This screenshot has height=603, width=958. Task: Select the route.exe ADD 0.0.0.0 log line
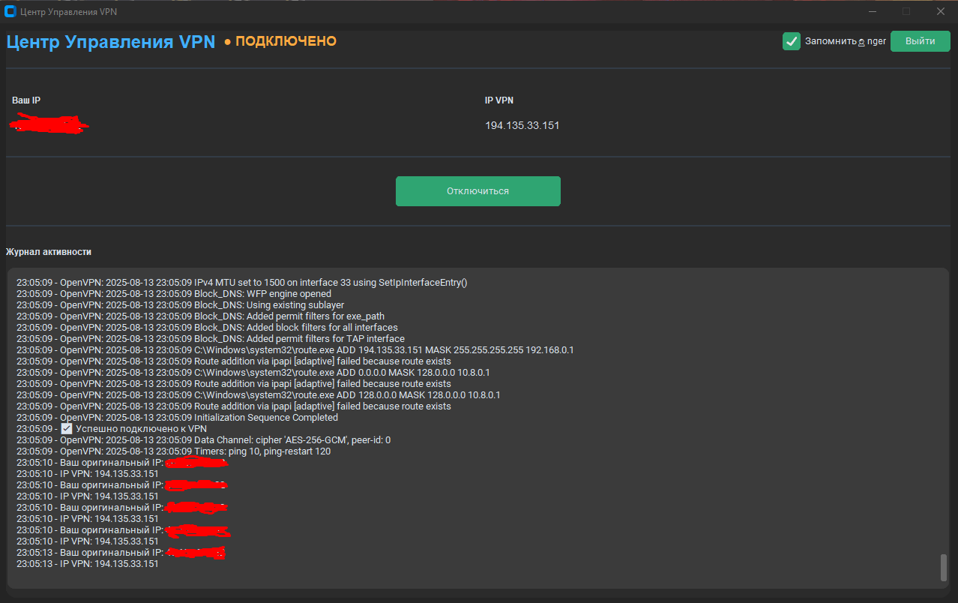pyautogui.click(x=253, y=373)
